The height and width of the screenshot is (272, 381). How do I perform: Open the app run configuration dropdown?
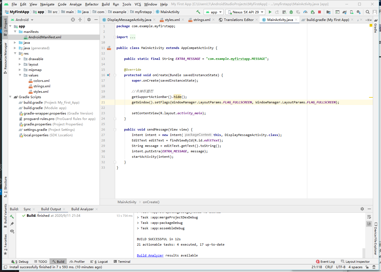214,12
